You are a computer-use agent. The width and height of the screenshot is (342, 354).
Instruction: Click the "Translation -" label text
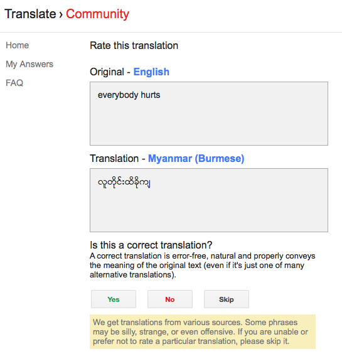coord(117,159)
